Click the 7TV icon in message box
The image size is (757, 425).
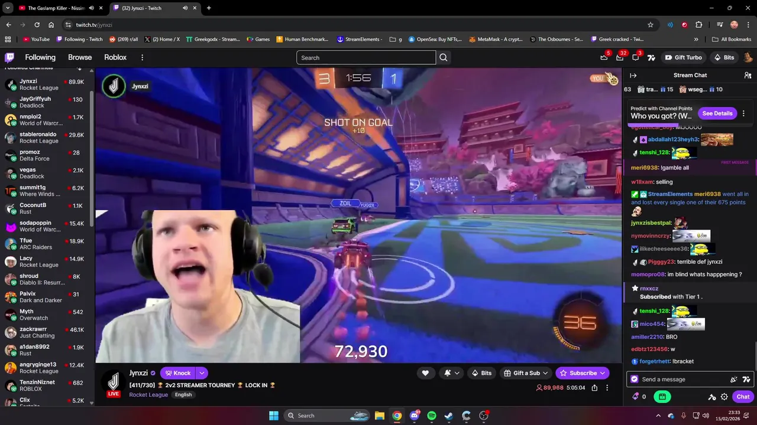746,380
